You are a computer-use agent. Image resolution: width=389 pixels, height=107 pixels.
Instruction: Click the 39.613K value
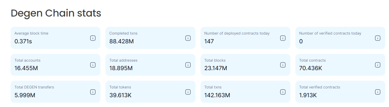point(120,95)
